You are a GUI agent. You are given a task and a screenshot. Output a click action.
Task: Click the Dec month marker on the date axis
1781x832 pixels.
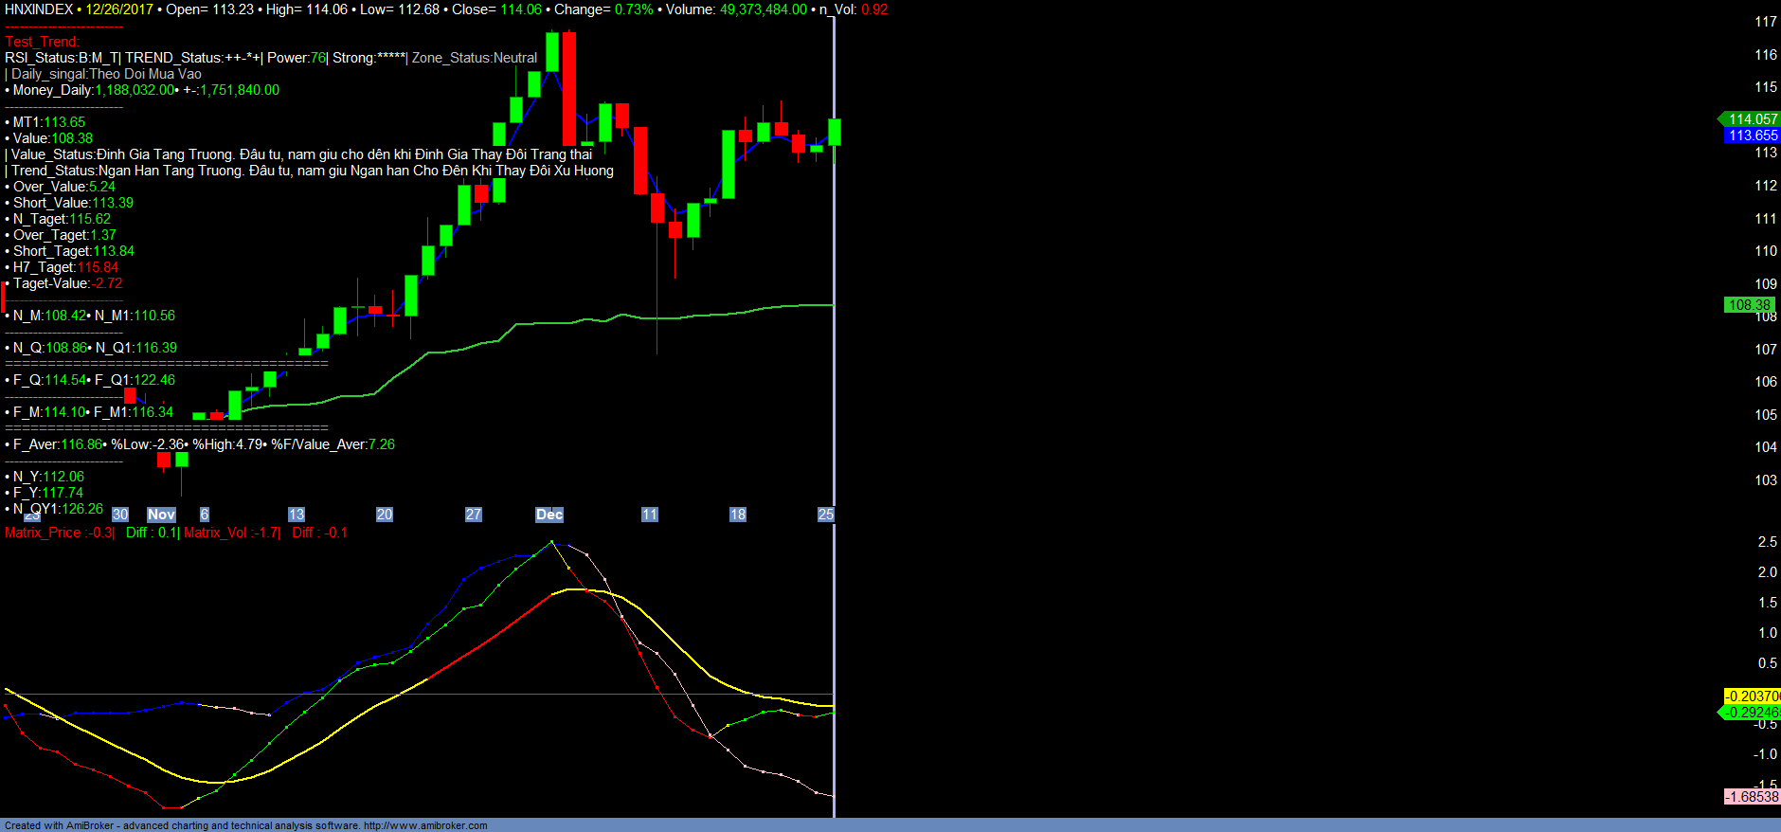(549, 515)
